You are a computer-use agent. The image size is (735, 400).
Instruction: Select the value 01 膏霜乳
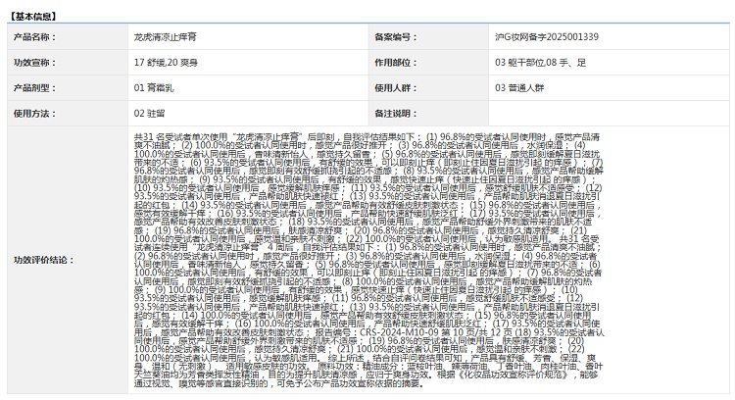coord(154,87)
